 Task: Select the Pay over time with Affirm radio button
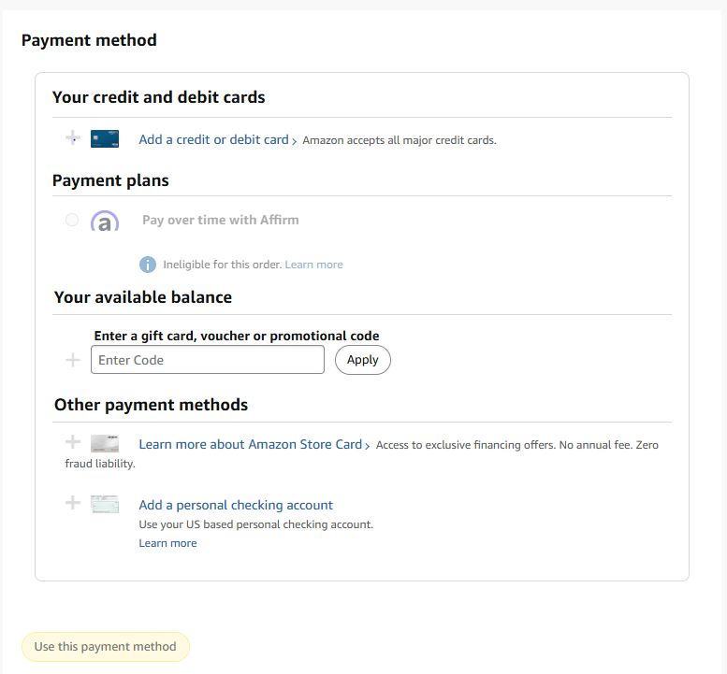pos(72,220)
